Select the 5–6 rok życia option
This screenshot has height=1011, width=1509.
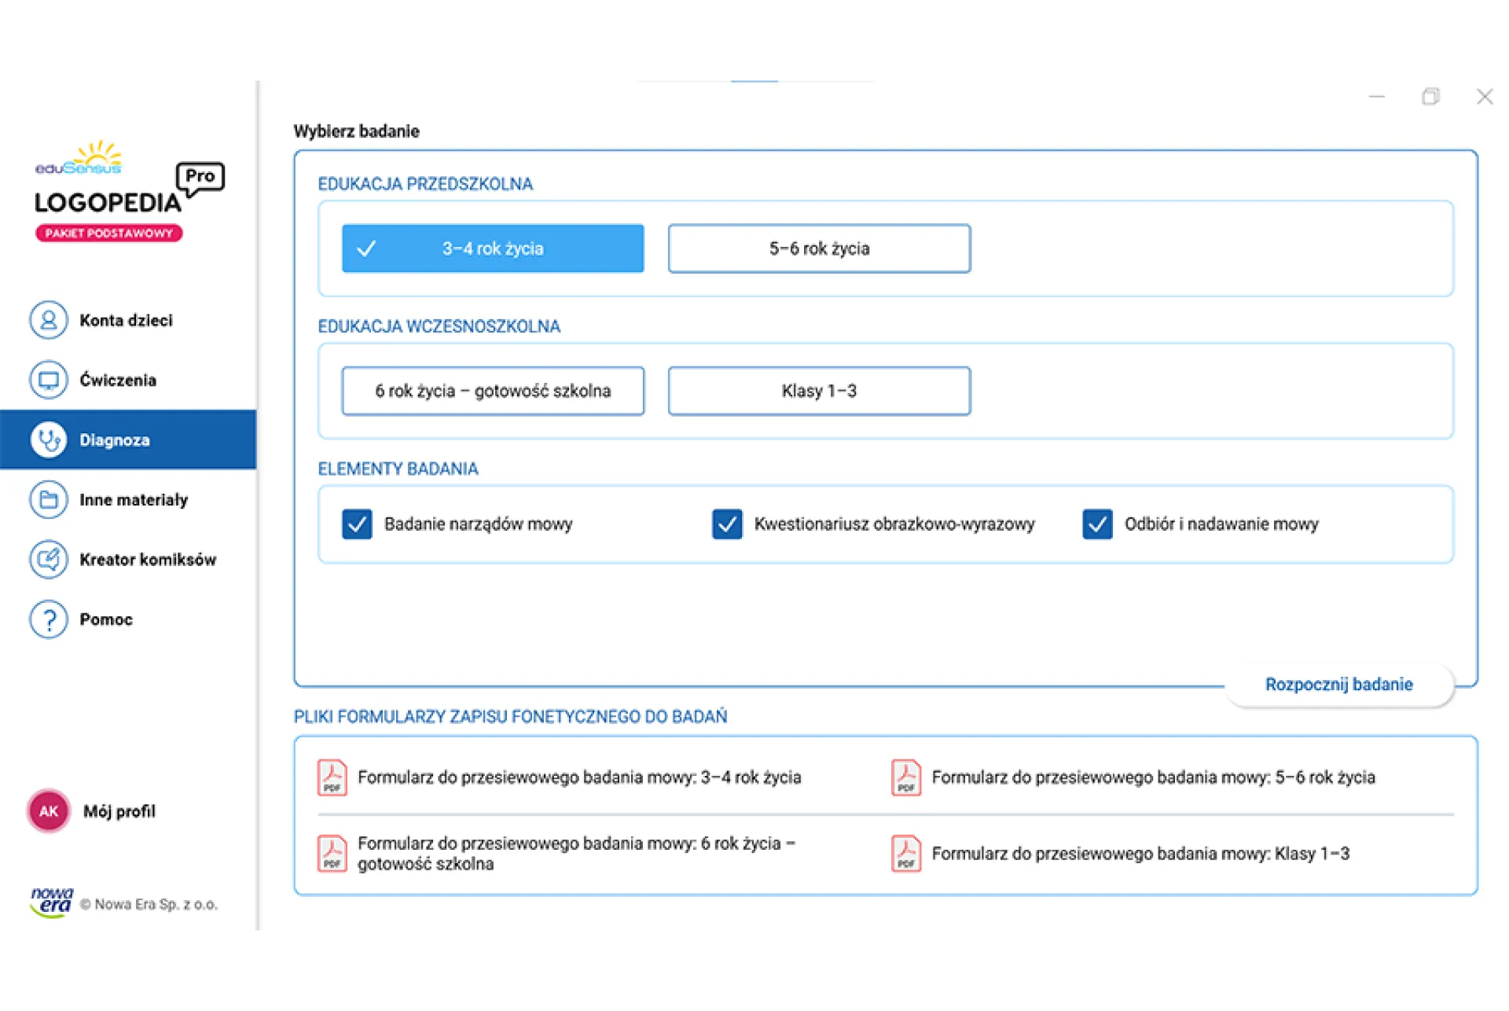(x=819, y=248)
